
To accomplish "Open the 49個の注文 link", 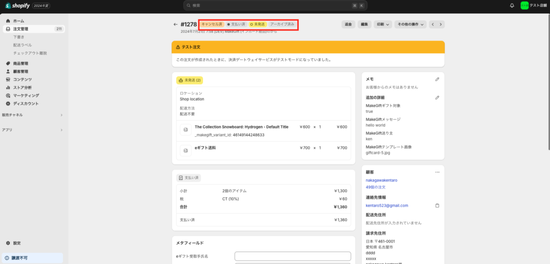I will [375, 187].
